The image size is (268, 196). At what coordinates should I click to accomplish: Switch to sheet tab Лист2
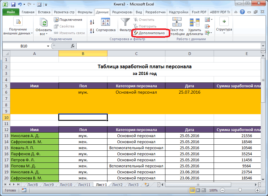click(117, 185)
